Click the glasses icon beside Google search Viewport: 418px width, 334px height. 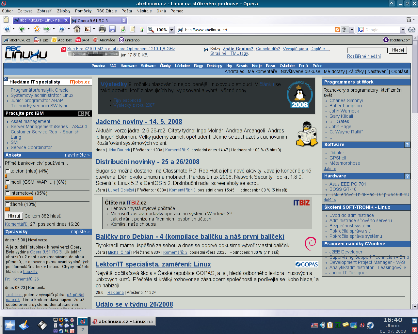(411, 30)
